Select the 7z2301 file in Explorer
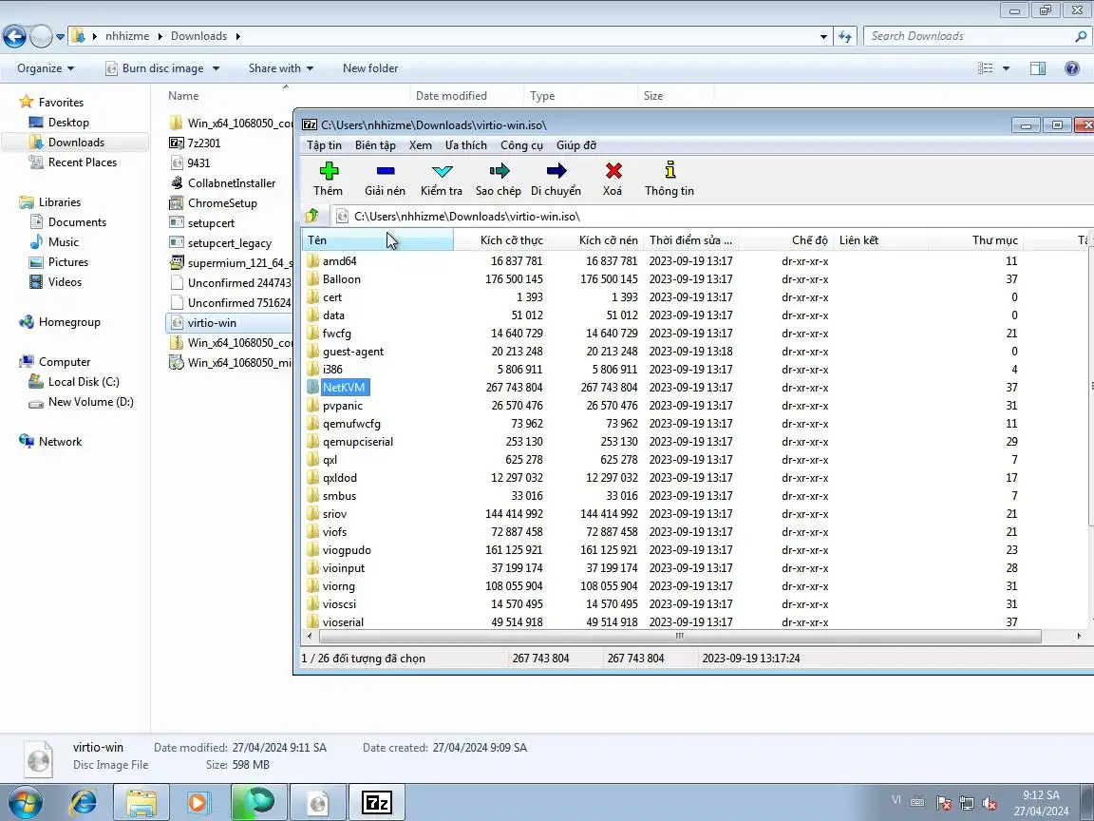This screenshot has width=1094, height=821. click(x=204, y=143)
